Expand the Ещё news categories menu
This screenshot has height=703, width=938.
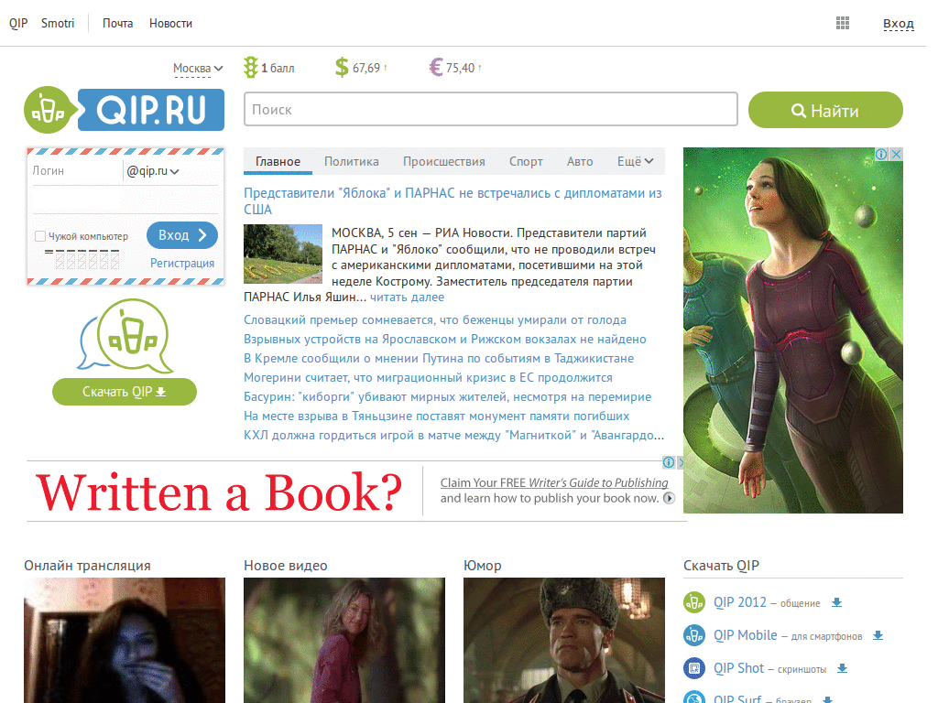click(x=636, y=161)
